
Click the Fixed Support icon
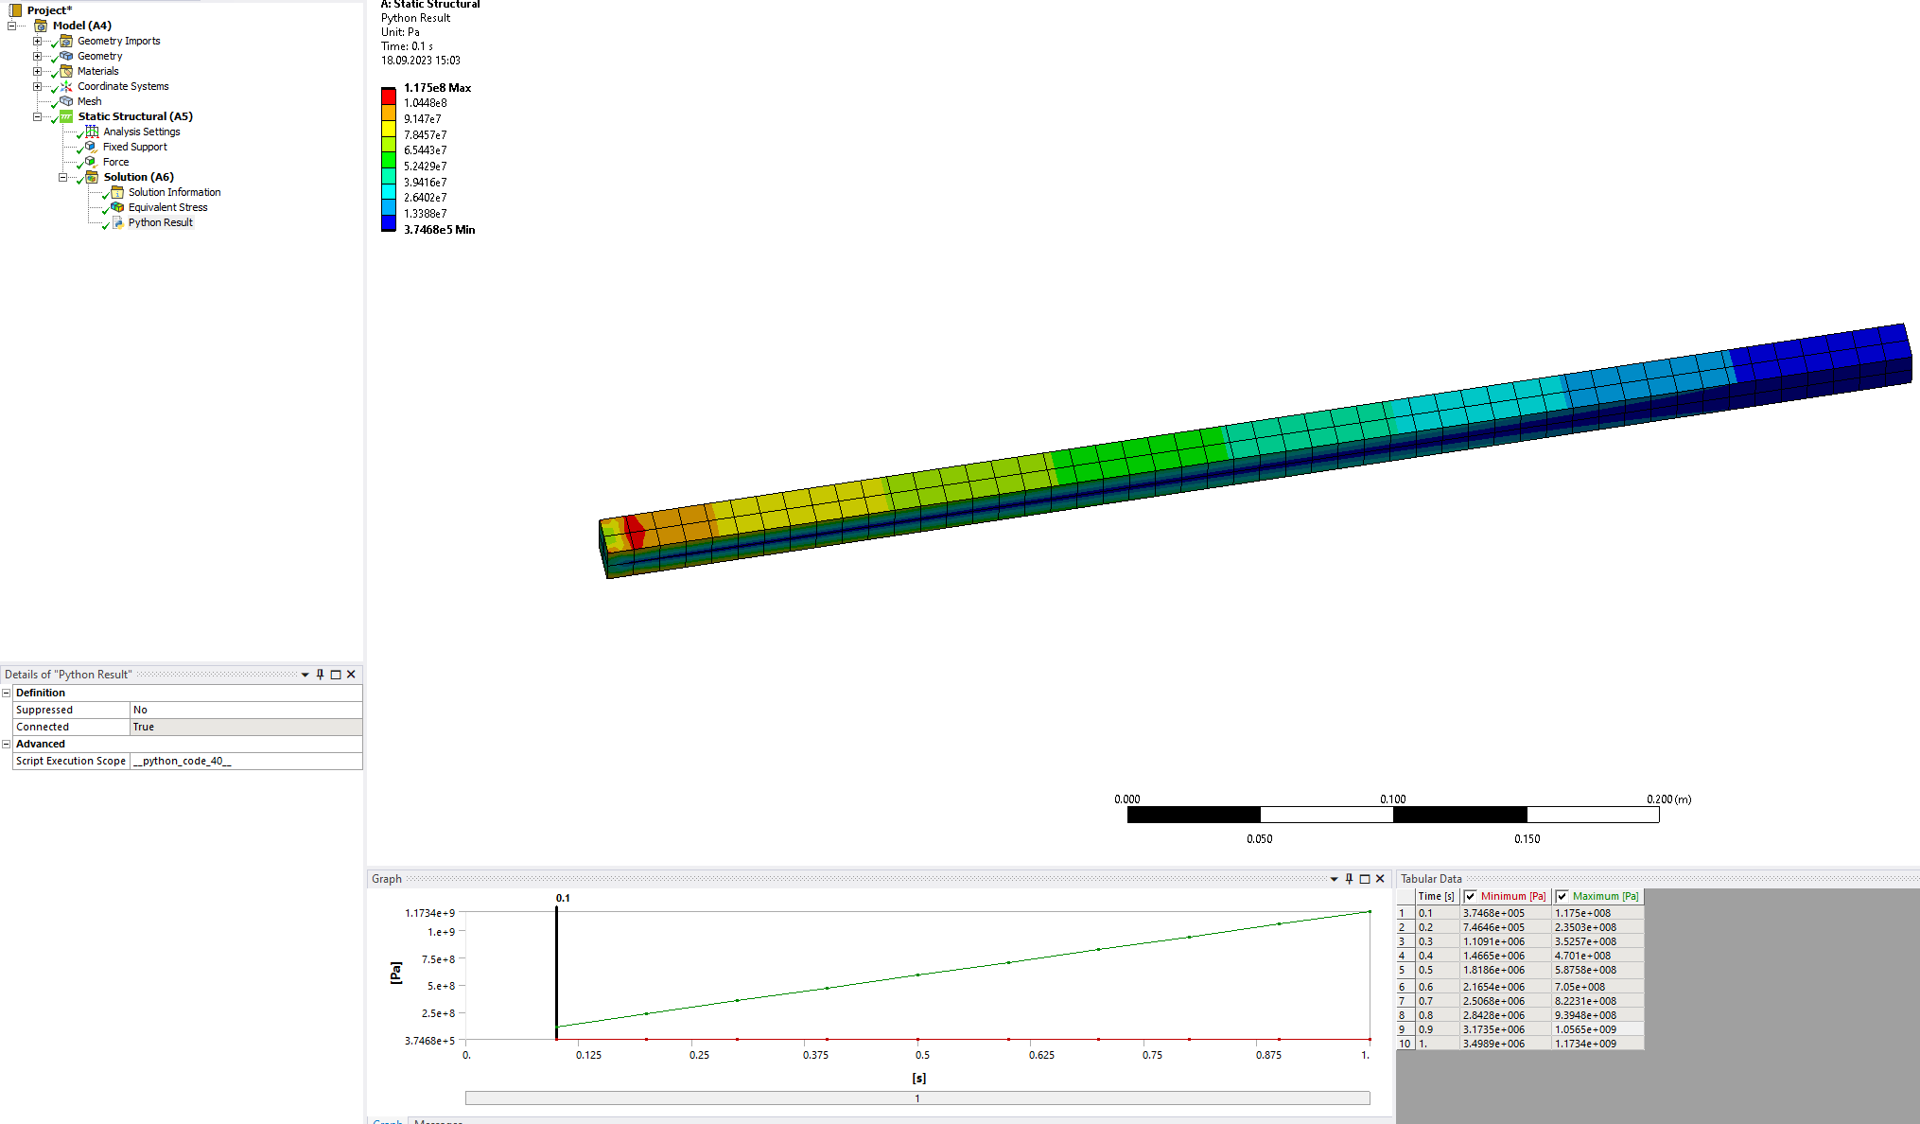tap(92, 147)
